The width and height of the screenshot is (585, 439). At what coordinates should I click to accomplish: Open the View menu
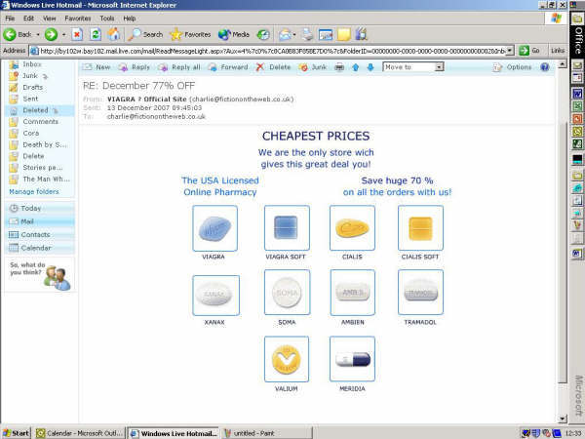click(x=50, y=19)
